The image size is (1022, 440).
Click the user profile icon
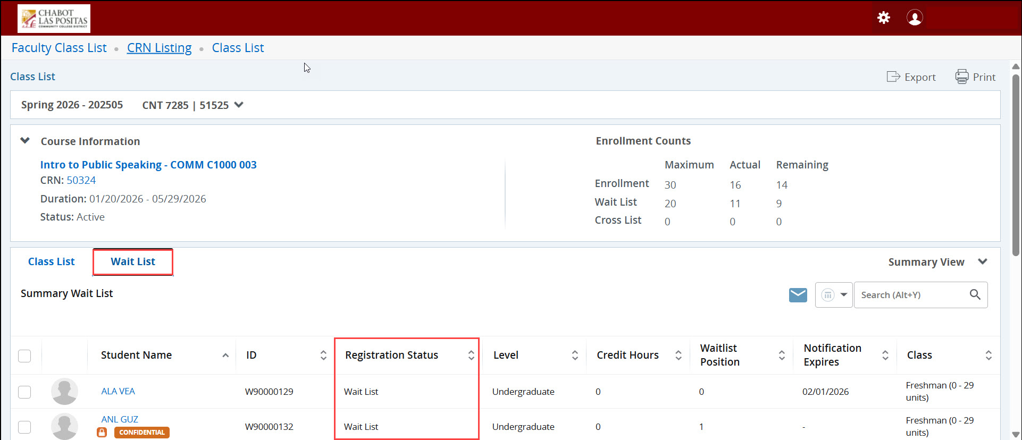pyautogui.click(x=914, y=18)
